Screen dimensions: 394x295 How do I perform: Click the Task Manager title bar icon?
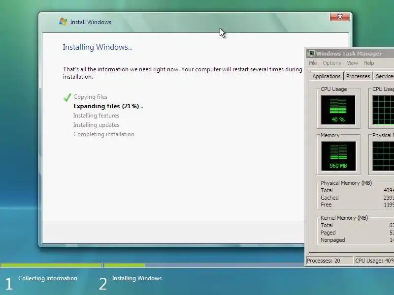click(x=312, y=53)
